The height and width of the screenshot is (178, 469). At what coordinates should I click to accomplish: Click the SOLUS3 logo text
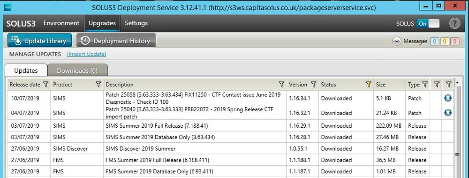21,23
